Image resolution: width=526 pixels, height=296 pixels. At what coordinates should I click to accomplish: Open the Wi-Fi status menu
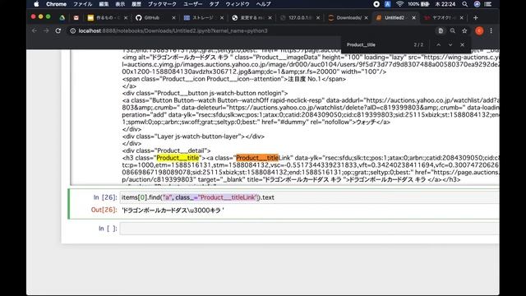399,4
